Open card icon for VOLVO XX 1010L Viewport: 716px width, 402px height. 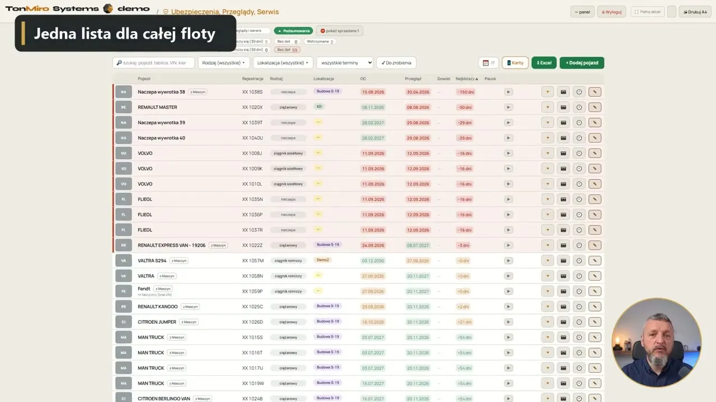pos(563,184)
